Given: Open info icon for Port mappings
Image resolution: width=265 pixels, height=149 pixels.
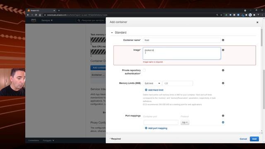Looking at the screenshot, I should click(x=223, y=116).
